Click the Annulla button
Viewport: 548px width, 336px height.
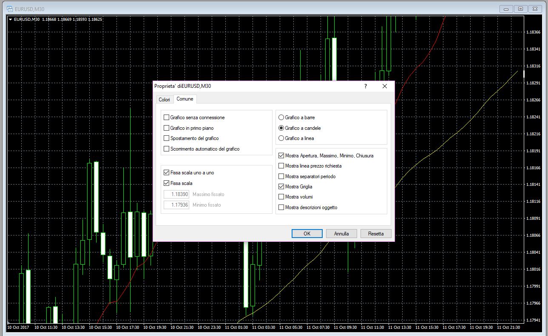pos(341,234)
